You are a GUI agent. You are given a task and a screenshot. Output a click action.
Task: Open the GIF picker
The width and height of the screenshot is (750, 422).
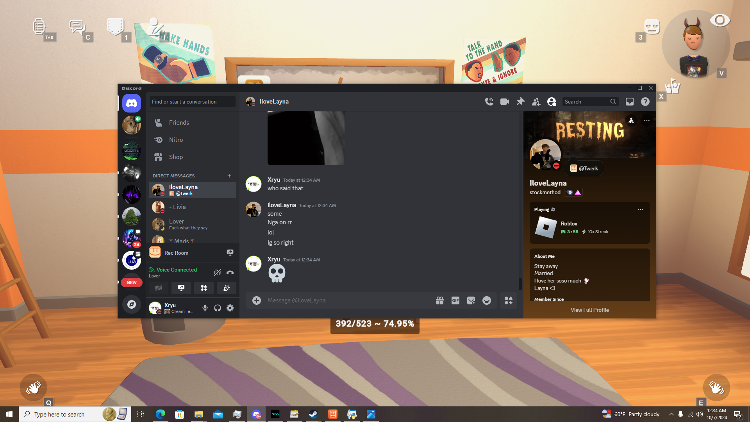455,300
